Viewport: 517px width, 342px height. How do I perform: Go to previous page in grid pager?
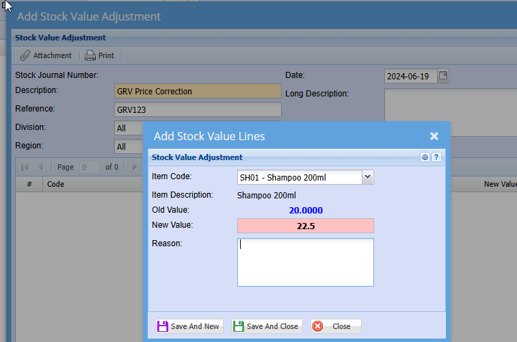pos(40,167)
